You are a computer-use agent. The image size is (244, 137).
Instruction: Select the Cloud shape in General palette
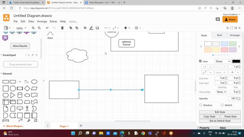27,95
